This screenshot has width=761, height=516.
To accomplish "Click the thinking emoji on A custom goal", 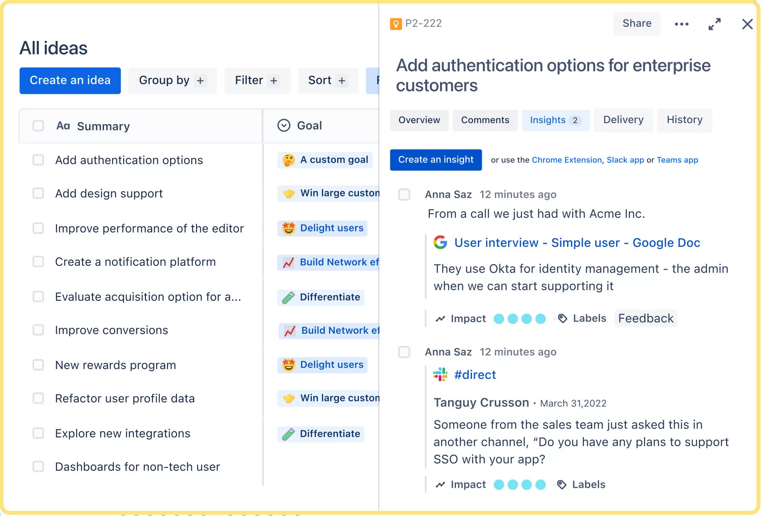I will pos(289,160).
